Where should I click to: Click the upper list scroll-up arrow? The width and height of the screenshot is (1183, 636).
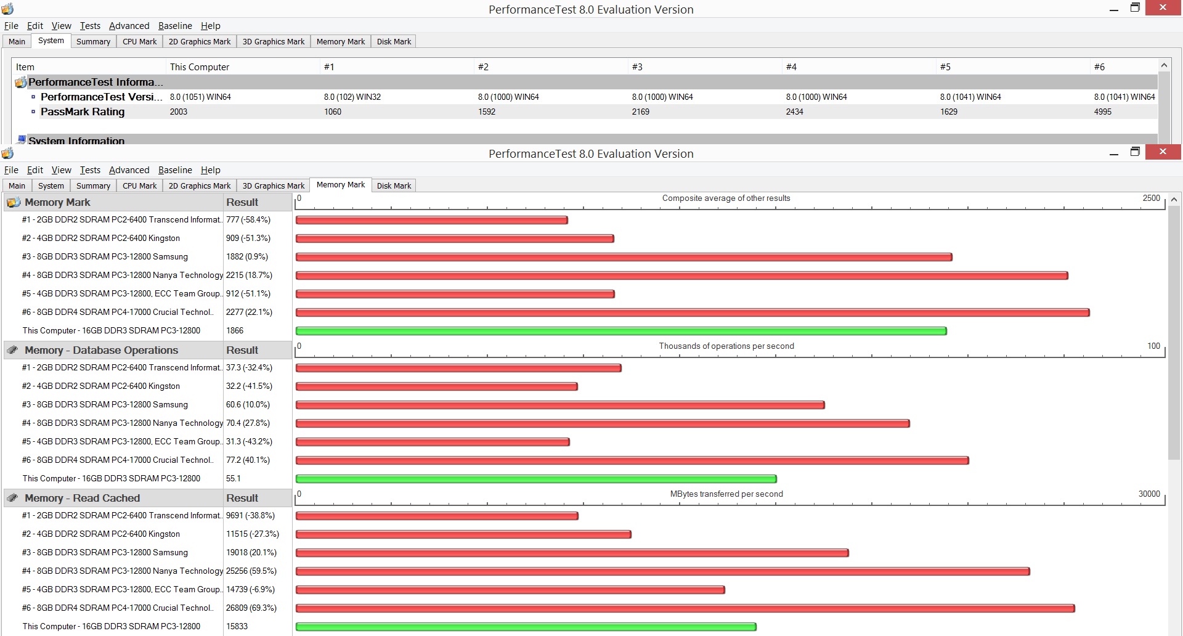[x=1164, y=65]
